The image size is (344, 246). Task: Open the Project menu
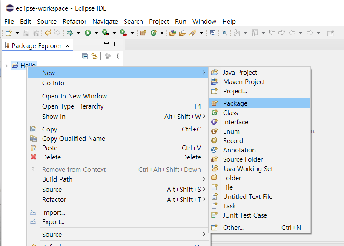(x=159, y=21)
